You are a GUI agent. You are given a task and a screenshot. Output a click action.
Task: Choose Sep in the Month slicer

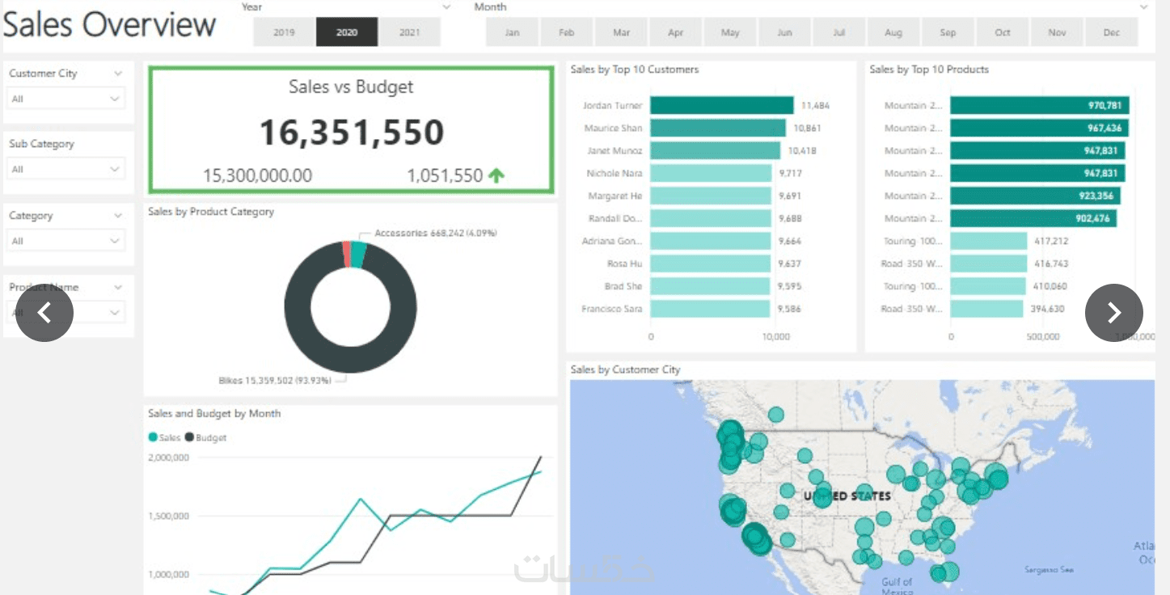point(948,32)
